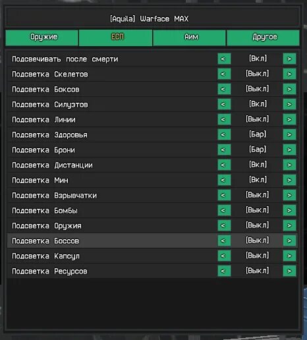Click left arrow for Подсветка Боссов
This screenshot has width=307, height=340.
coord(224,241)
